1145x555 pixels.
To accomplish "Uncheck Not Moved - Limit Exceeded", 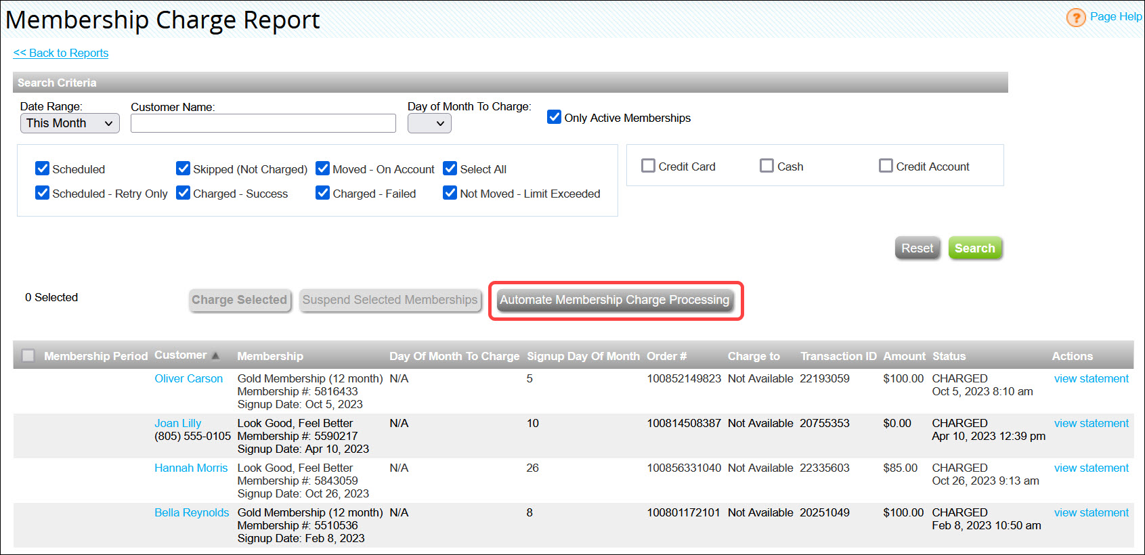I will (450, 193).
